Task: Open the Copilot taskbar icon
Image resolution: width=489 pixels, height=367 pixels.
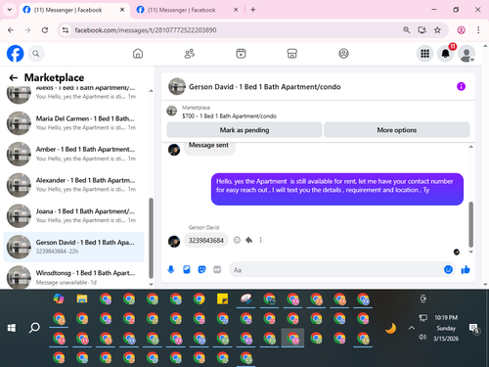Action: click(x=59, y=298)
